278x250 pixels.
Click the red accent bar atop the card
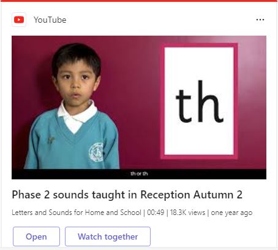(139, 1)
